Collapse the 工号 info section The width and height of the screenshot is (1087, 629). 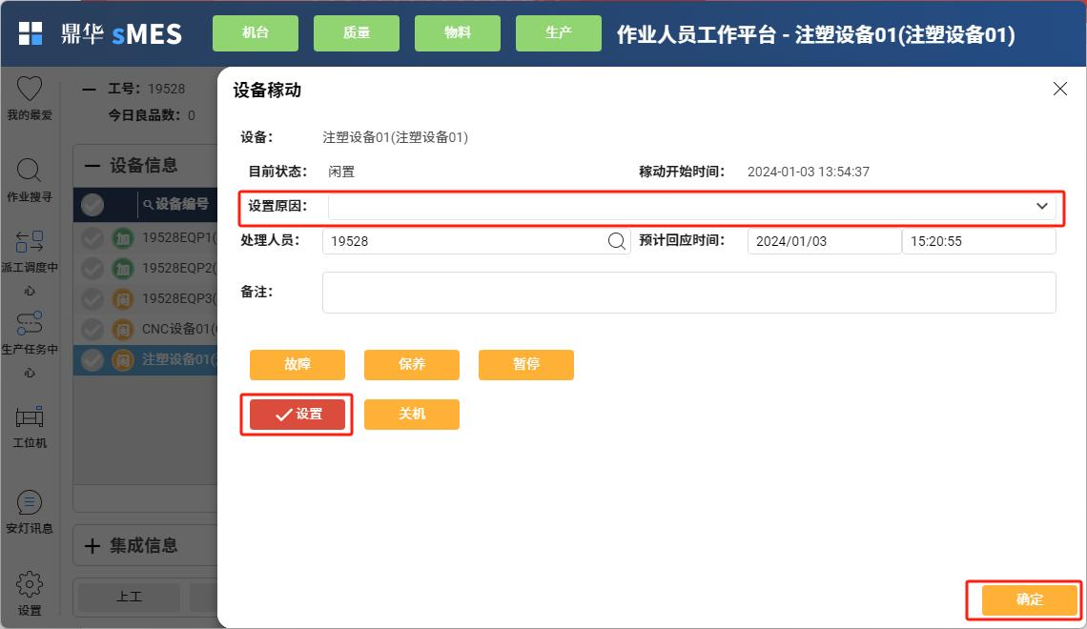point(89,89)
